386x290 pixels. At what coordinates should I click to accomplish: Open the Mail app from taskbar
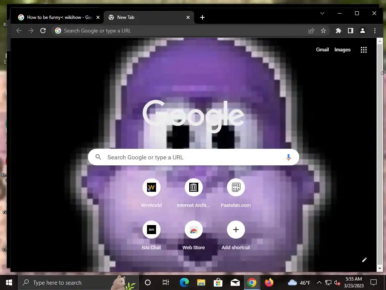pyautogui.click(x=235, y=282)
